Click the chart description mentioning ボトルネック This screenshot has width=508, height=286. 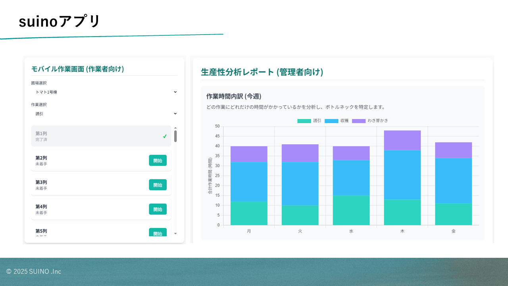296,107
